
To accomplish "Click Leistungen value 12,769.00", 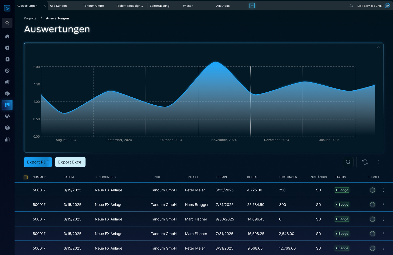I will 287,248.
